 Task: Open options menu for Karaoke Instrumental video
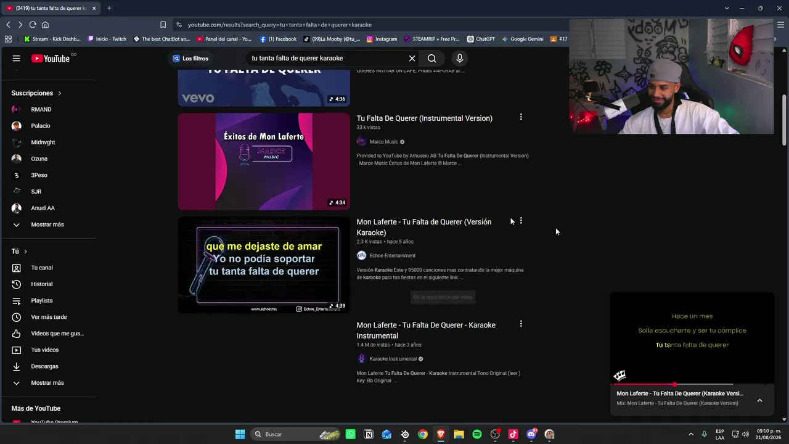[521, 324]
